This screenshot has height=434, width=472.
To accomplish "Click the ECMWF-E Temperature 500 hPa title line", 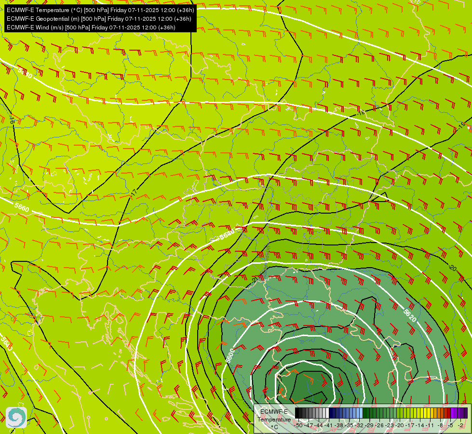I will [101, 10].
